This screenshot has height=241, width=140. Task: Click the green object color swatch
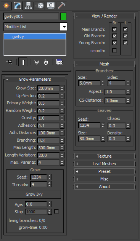click(x=64, y=16)
